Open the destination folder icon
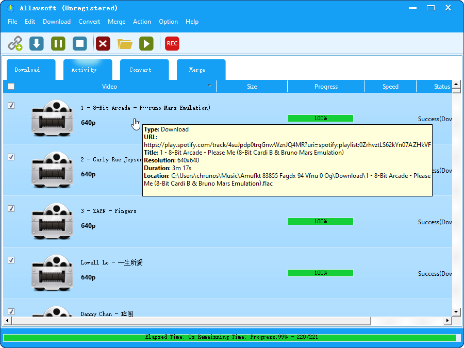 [x=125, y=43]
